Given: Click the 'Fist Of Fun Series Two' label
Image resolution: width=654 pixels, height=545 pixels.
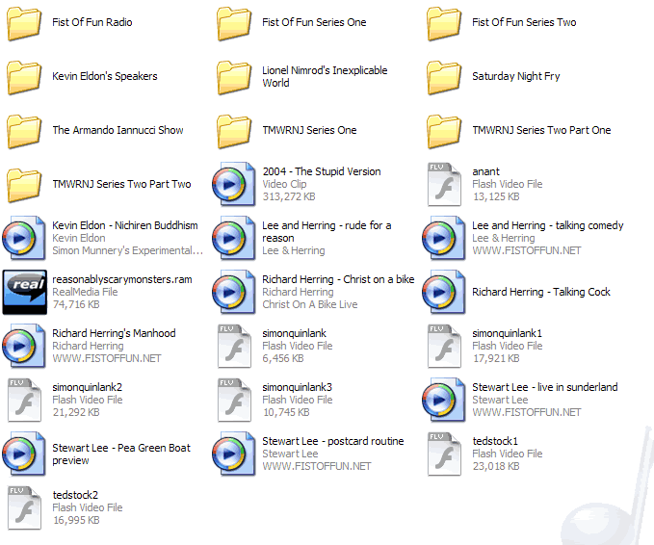Looking at the screenshot, I should [x=524, y=22].
